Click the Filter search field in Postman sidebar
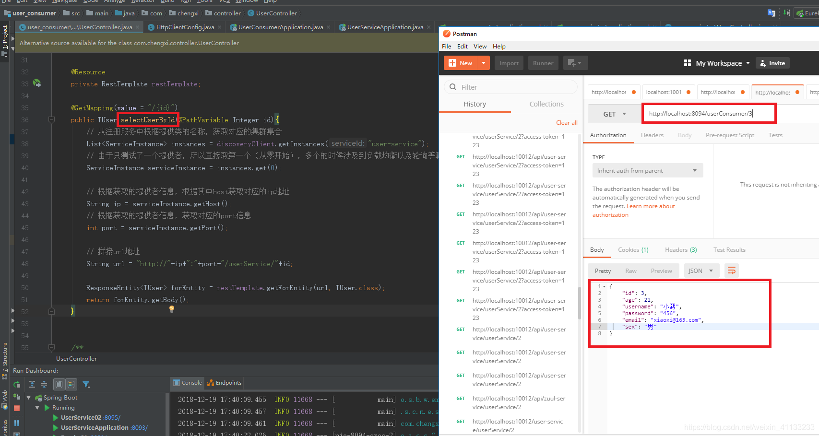 point(510,87)
